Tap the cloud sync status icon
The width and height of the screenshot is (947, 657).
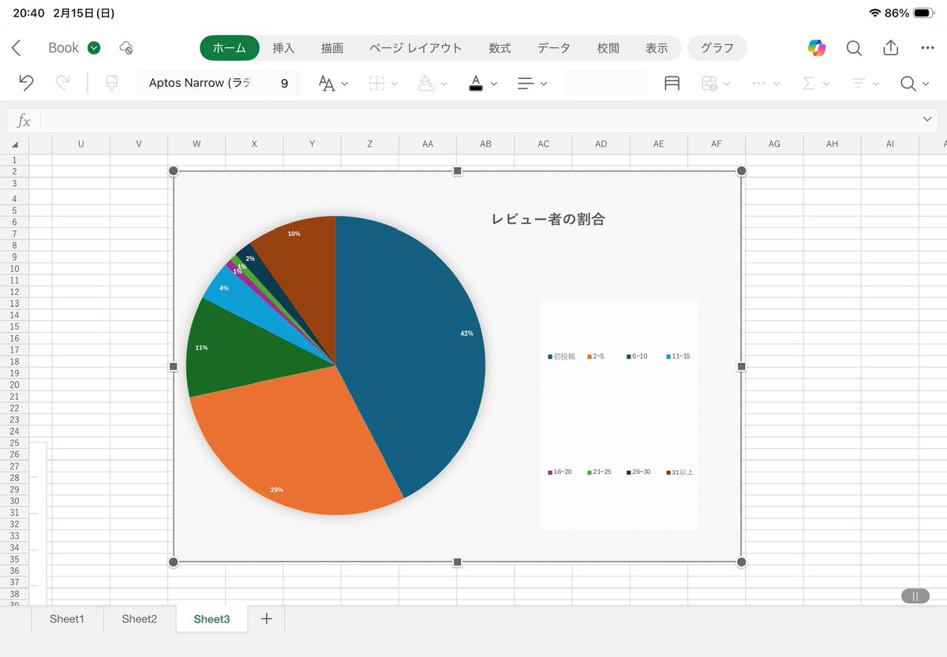[126, 48]
